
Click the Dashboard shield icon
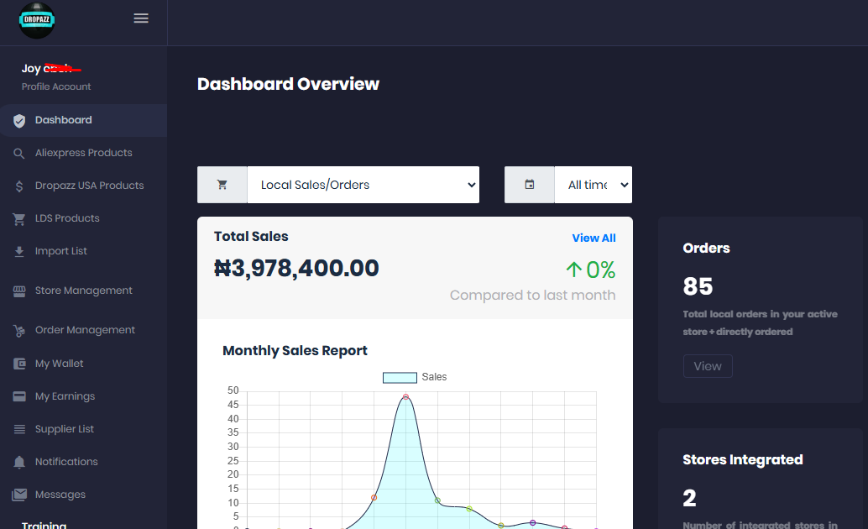click(19, 121)
